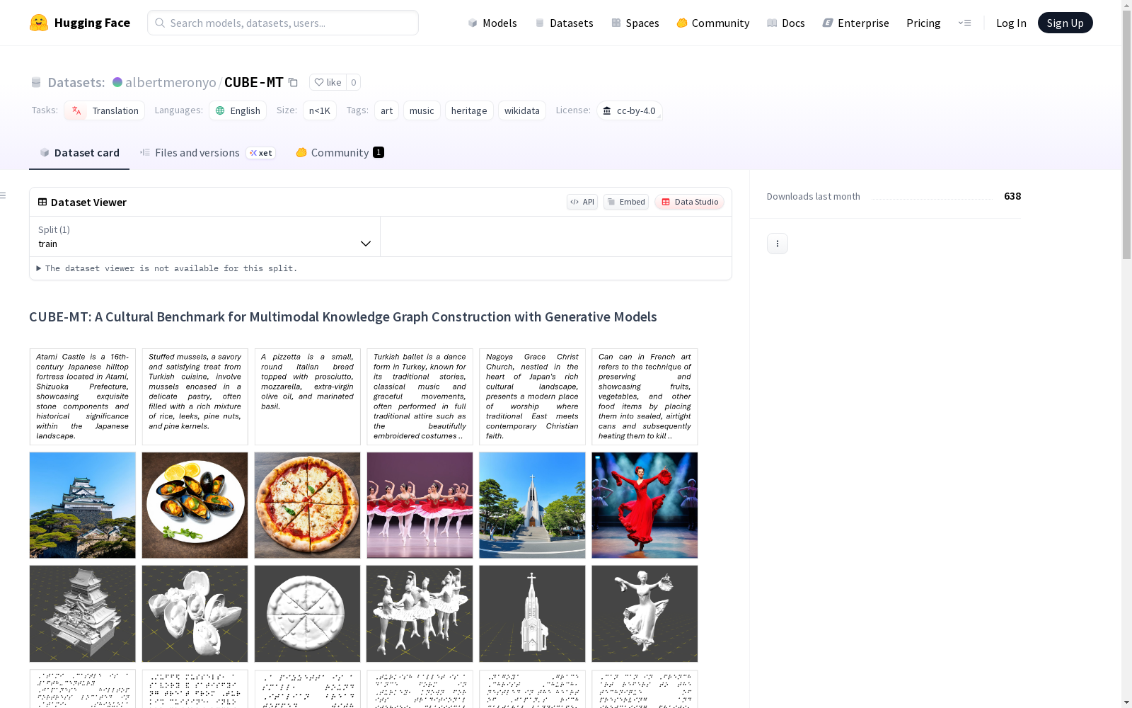Open Spaces in top navigation

coord(635,23)
